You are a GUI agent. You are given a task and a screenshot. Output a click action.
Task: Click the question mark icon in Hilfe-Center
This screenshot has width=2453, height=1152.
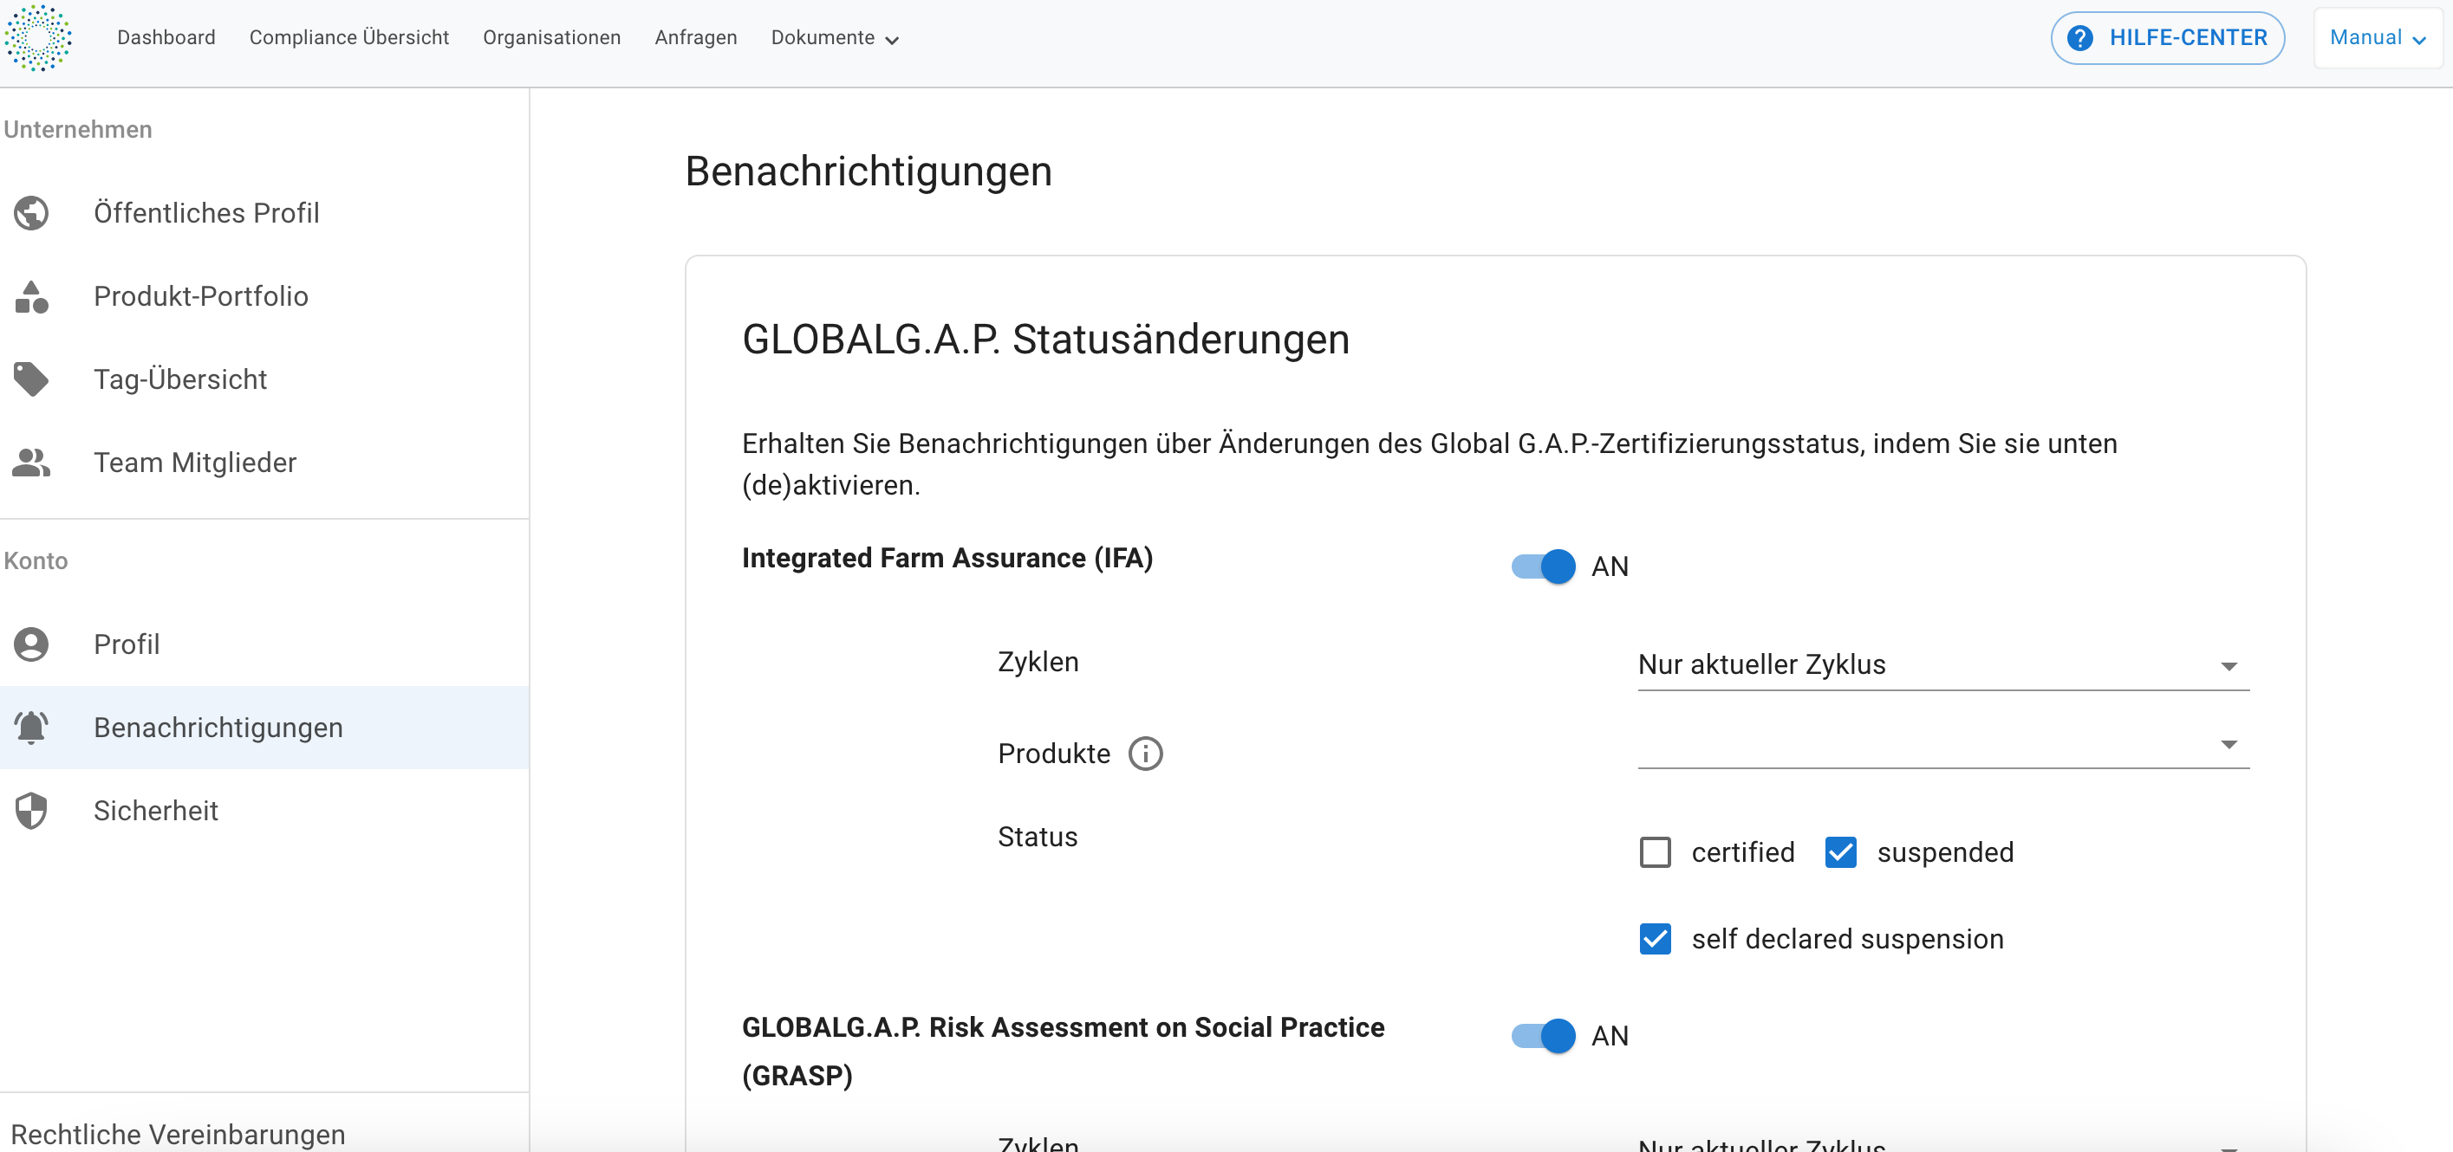tap(2079, 38)
